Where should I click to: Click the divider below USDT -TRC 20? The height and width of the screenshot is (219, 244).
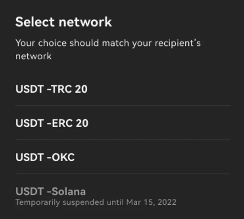(x=123, y=106)
